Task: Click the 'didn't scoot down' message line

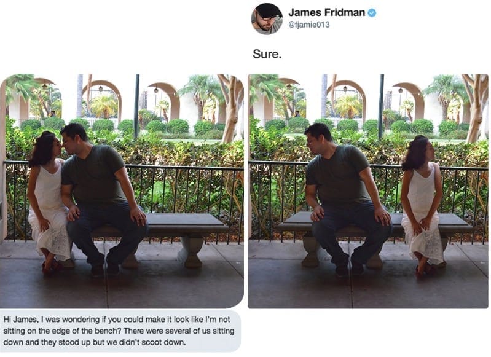Action: click(94, 342)
